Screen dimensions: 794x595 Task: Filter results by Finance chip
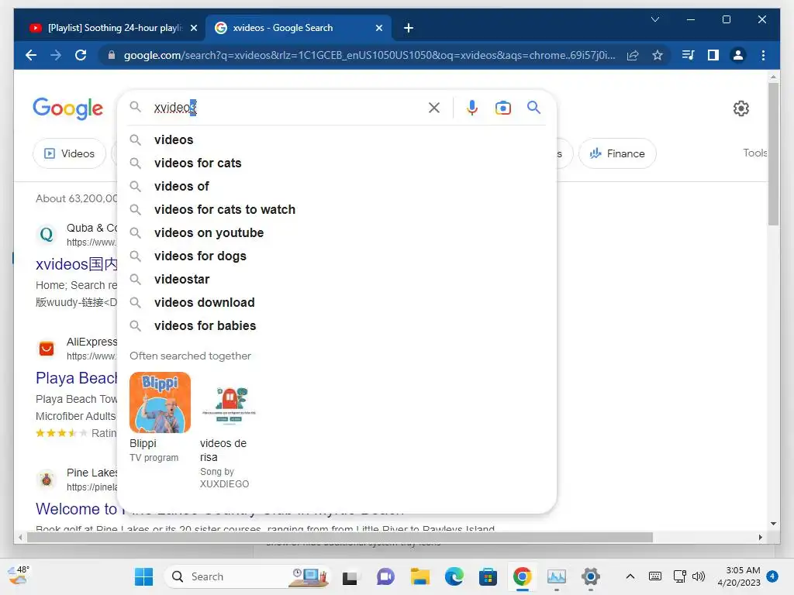(x=617, y=153)
